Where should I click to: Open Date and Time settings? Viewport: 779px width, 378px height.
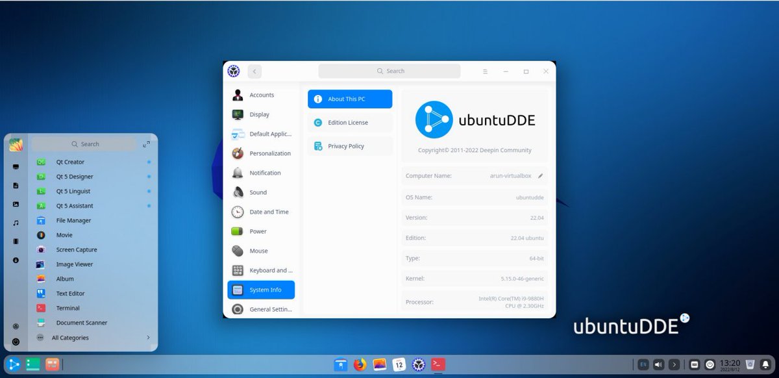[261, 212]
